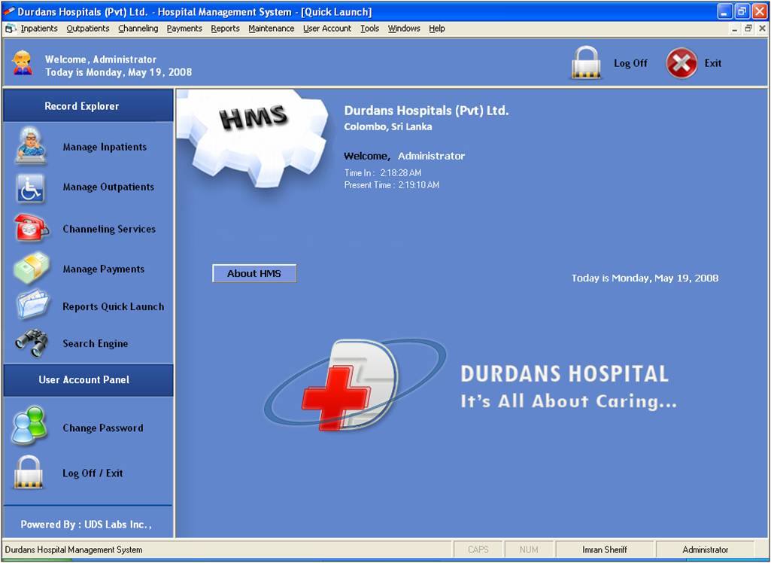Click the cash Manage Payments icon

point(31,268)
